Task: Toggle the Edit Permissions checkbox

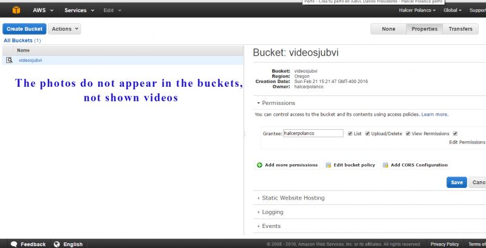Action: (455, 133)
